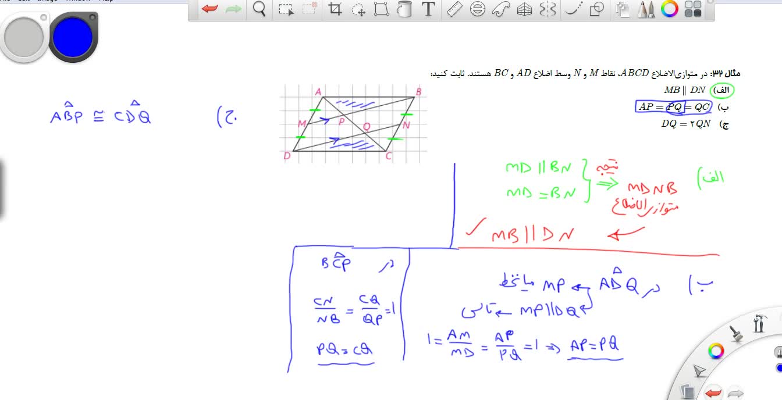Toggle the Steady Stroke tool
Image resolution: width=782 pixels, height=400 pixels.
pos(574,9)
